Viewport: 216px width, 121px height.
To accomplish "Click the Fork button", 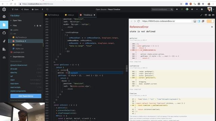I will (x=15, y=9).
